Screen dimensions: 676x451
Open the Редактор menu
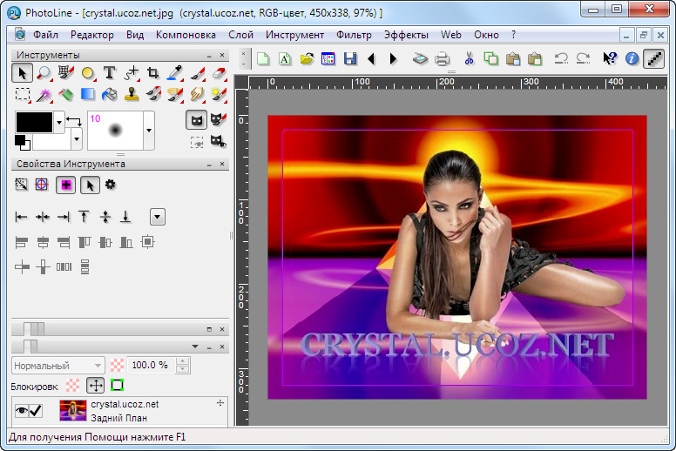92,35
